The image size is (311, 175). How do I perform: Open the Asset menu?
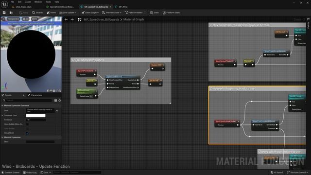[28, 2]
